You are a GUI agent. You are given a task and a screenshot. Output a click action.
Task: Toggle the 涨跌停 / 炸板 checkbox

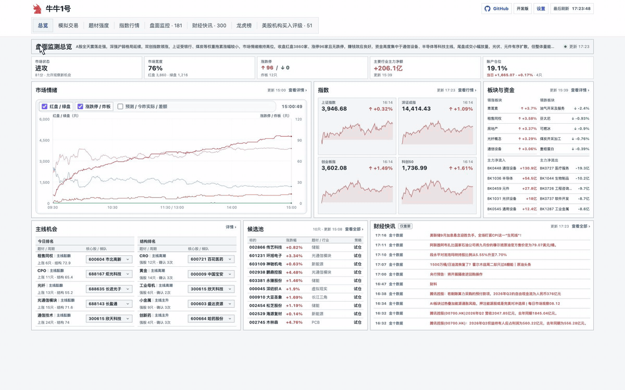[80, 106]
